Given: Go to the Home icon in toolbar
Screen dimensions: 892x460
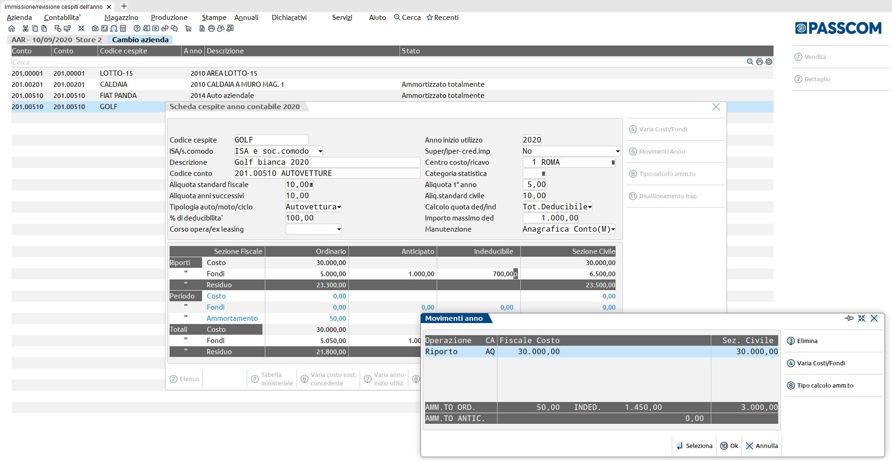Looking at the screenshot, I should pos(12,28).
